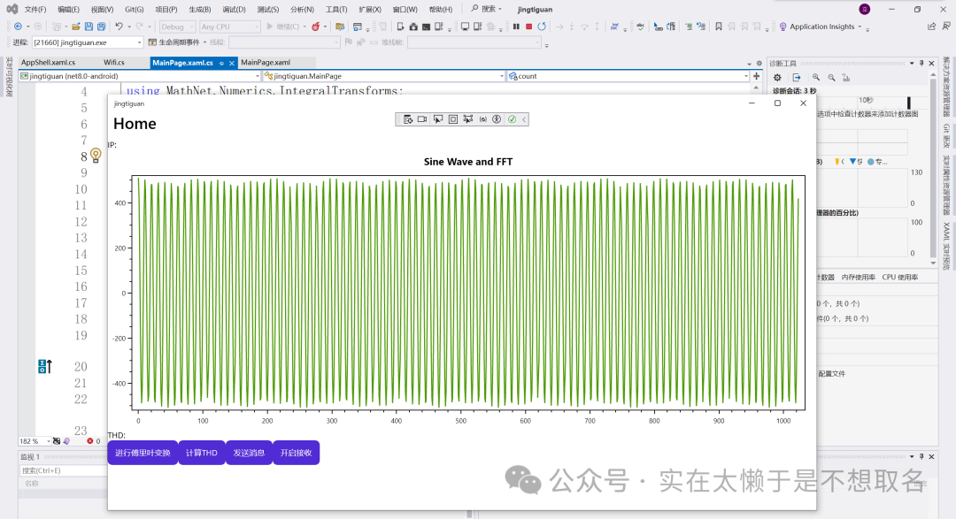This screenshot has height=519, width=956.
Task: Click the 计算THD button
Action: (202, 453)
